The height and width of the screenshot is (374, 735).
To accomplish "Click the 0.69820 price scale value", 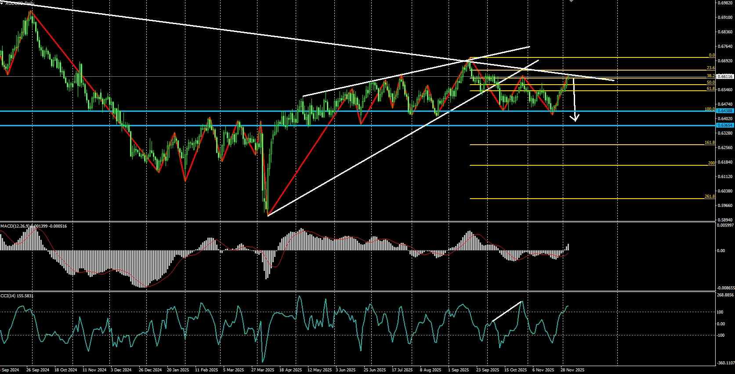I will point(725,3).
